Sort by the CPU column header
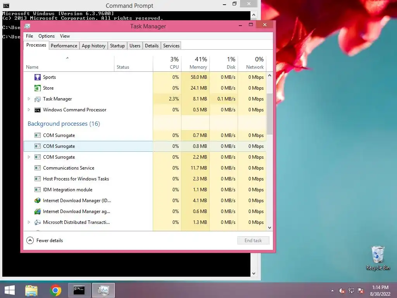 point(167,63)
